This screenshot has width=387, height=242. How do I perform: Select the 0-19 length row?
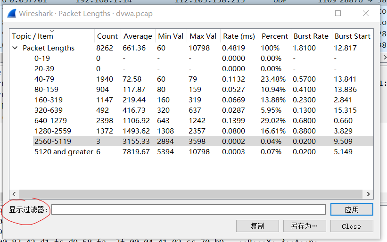203,58
